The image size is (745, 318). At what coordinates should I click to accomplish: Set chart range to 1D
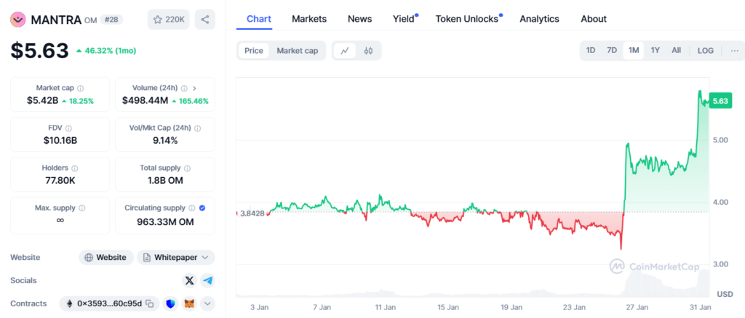[x=591, y=50]
